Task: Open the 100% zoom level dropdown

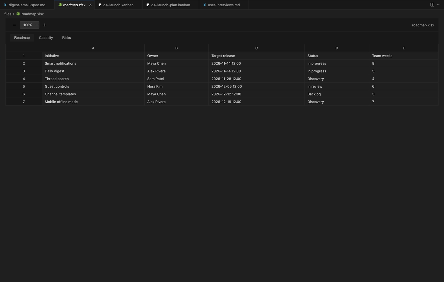Action: [30, 25]
